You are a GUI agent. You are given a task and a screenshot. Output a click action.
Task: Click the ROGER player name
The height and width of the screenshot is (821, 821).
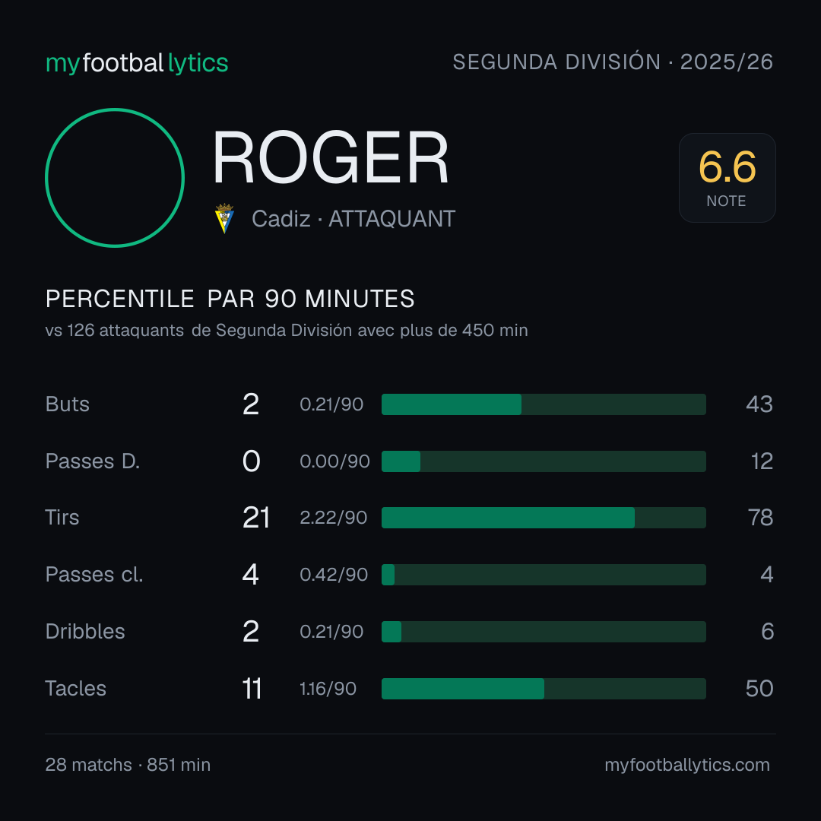pos(331,157)
